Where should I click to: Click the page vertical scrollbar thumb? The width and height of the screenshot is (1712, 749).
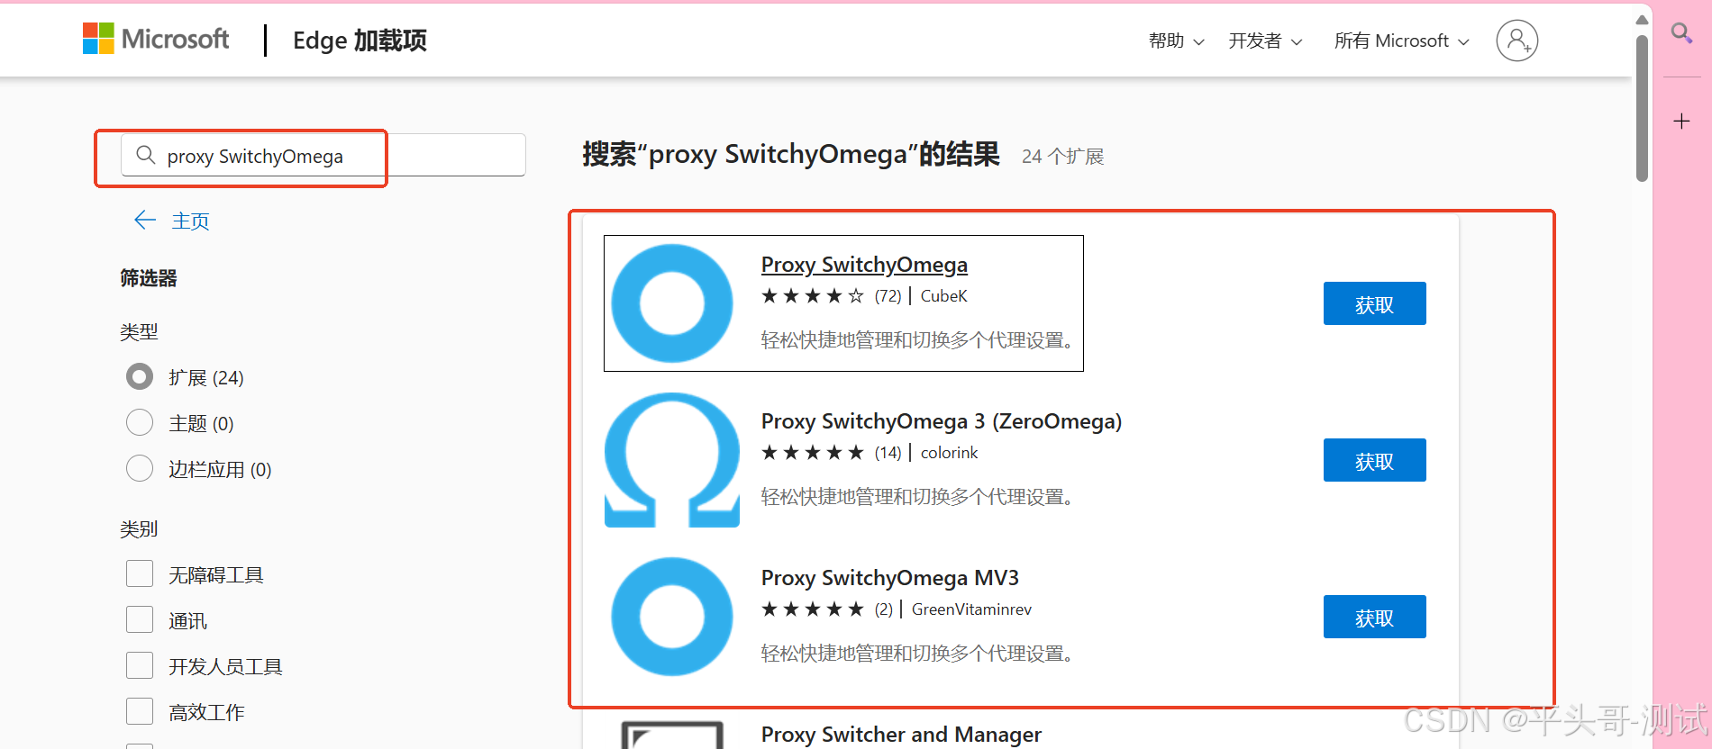1642,108
